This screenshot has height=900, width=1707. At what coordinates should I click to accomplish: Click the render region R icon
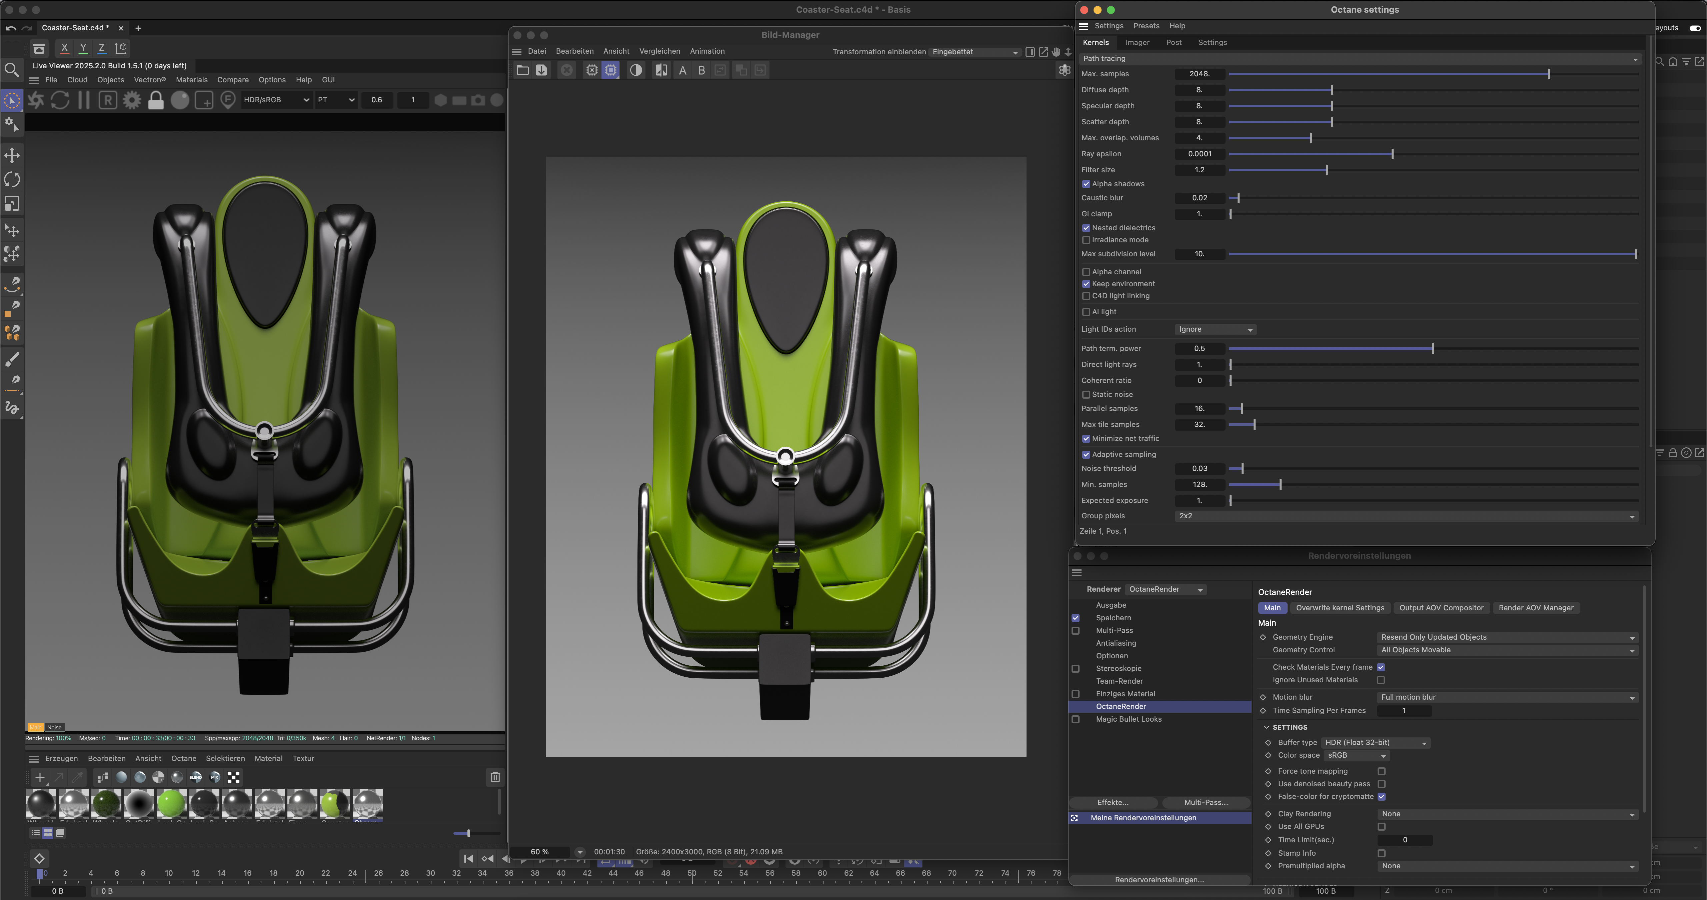108,100
